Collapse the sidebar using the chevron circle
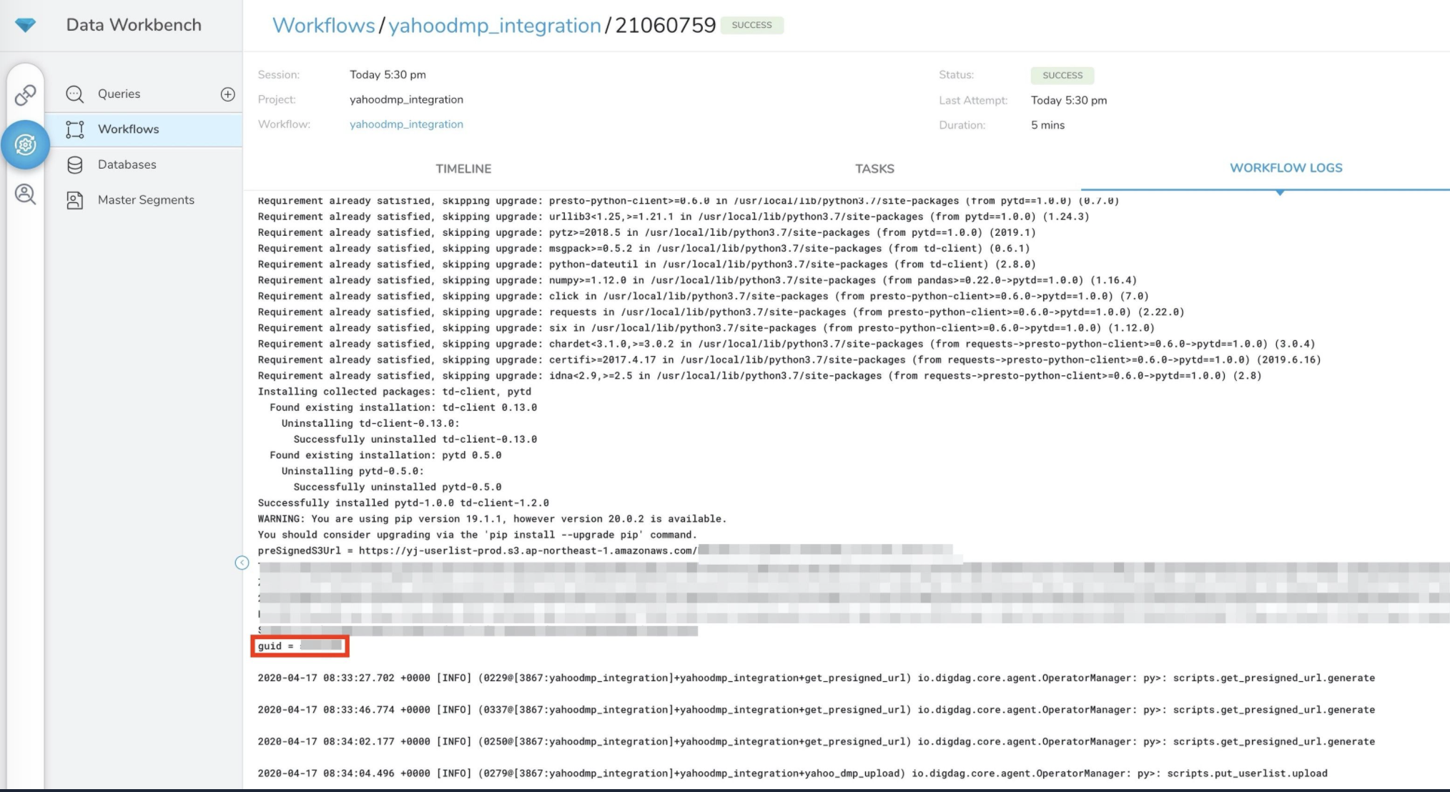The width and height of the screenshot is (1450, 792). pyautogui.click(x=242, y=563)
